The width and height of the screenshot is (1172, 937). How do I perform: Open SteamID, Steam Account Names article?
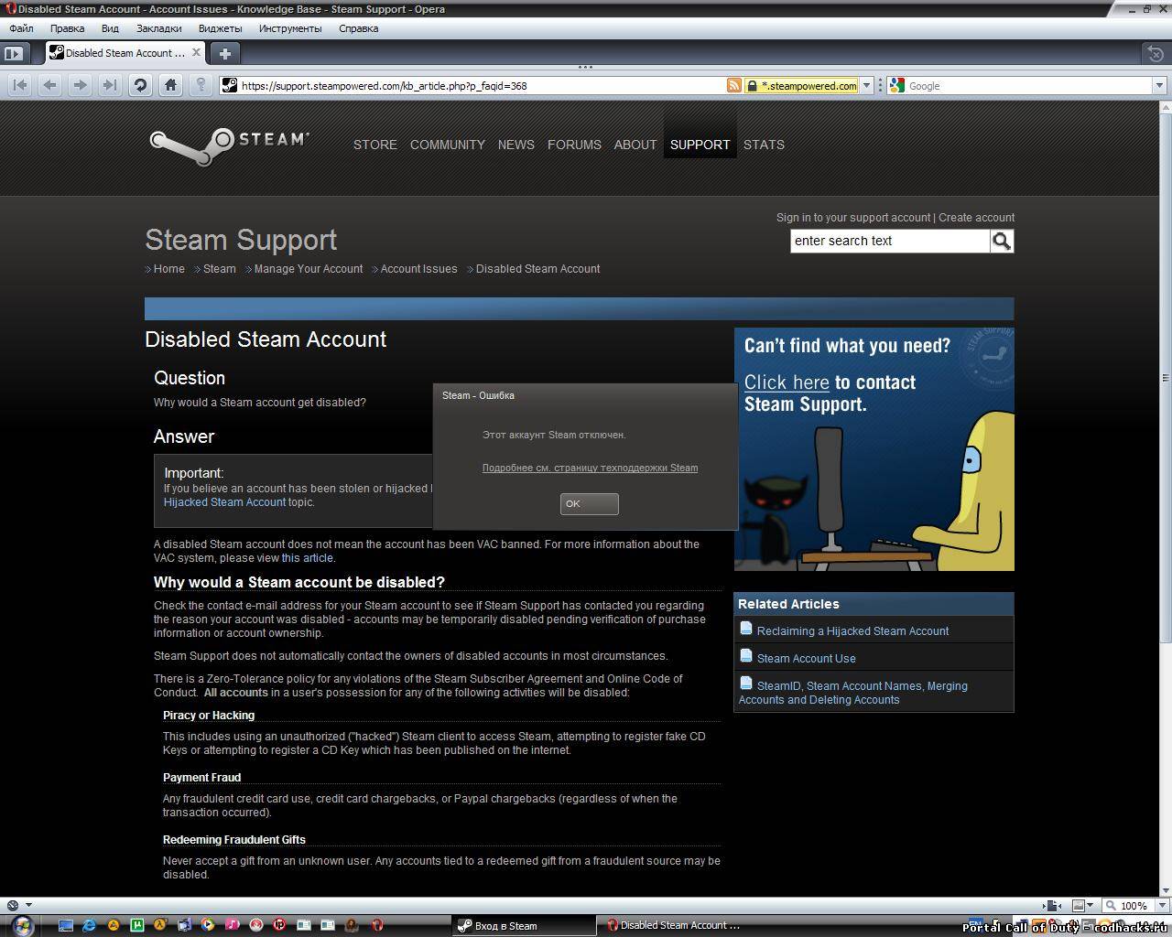(853, 693)
